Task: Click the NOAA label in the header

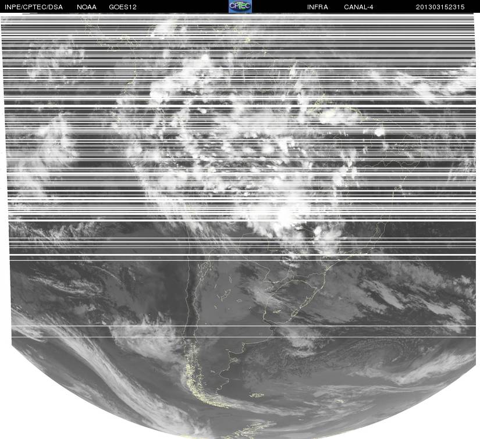Action: (x=87, y=7)
